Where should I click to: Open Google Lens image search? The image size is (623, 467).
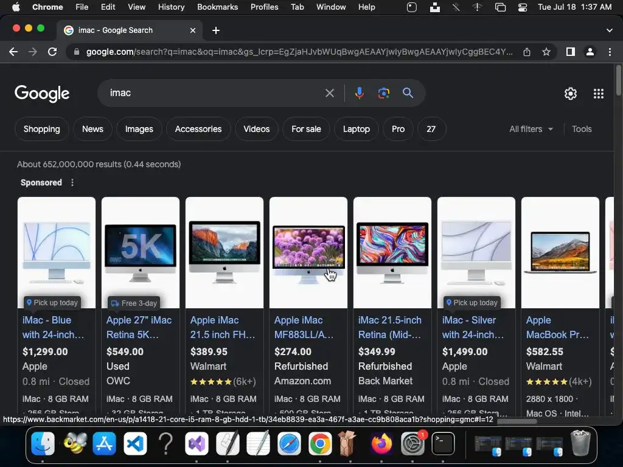[383, 93]
